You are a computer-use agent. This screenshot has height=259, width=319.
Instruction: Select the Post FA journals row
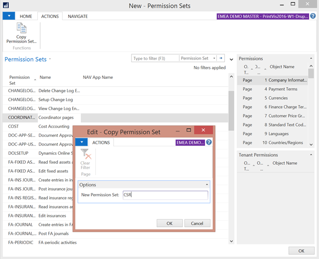(38, 234)
